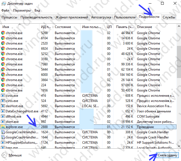Click Chrome icon for PID 1956 row
Screen dimensions: 181x161
tap(3, 90)
